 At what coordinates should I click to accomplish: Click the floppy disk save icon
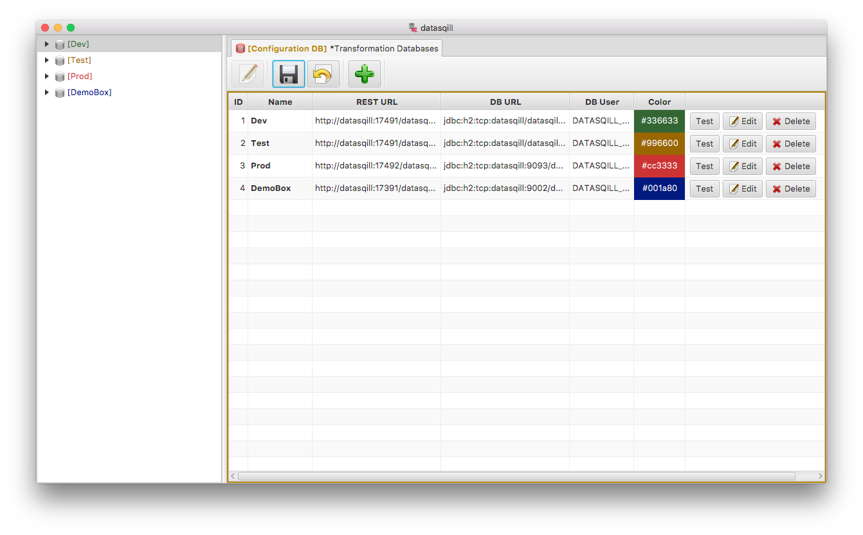click(x=289, y=74)
